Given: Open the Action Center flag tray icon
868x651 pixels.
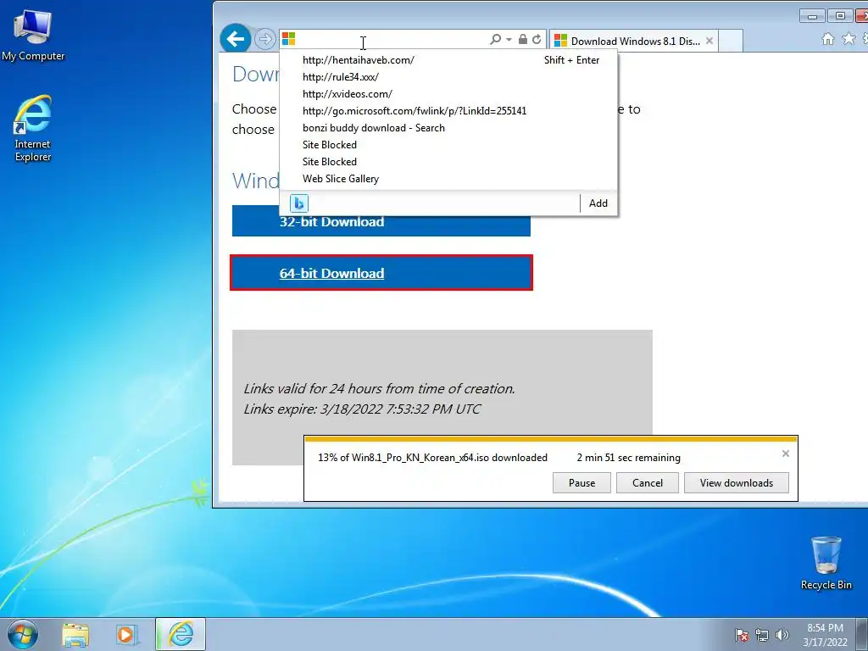Looking at the screenshot, I should click(741, 635).
